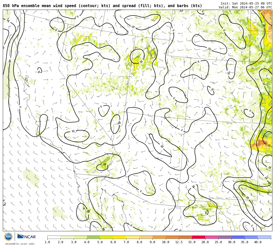Click the NSF logo icon
Viewport: 275px width, 247px height.
pyautogui.click(x=8, y=237)
